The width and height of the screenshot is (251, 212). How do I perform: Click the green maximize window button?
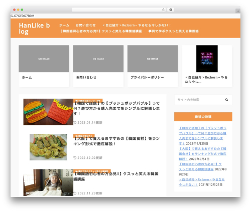22,10
